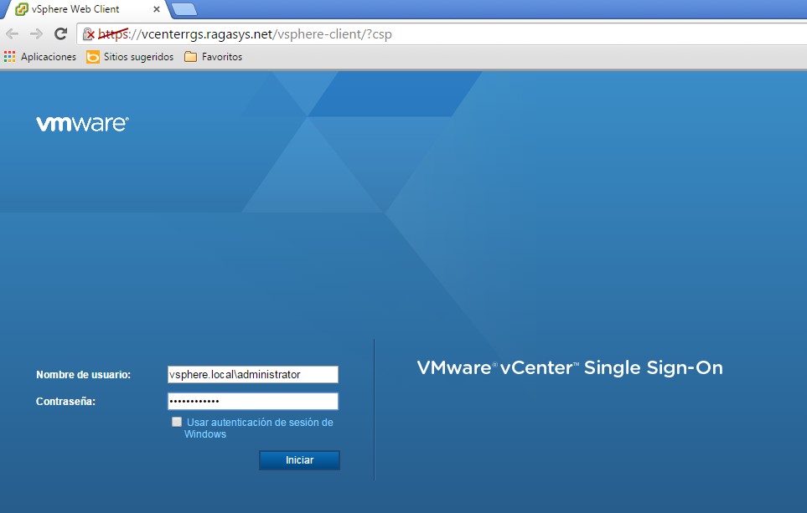This screenshot has height=513, width=807.
Task: Click the VMware vCenter Single Sign-On title
Action: pos(570,368)
